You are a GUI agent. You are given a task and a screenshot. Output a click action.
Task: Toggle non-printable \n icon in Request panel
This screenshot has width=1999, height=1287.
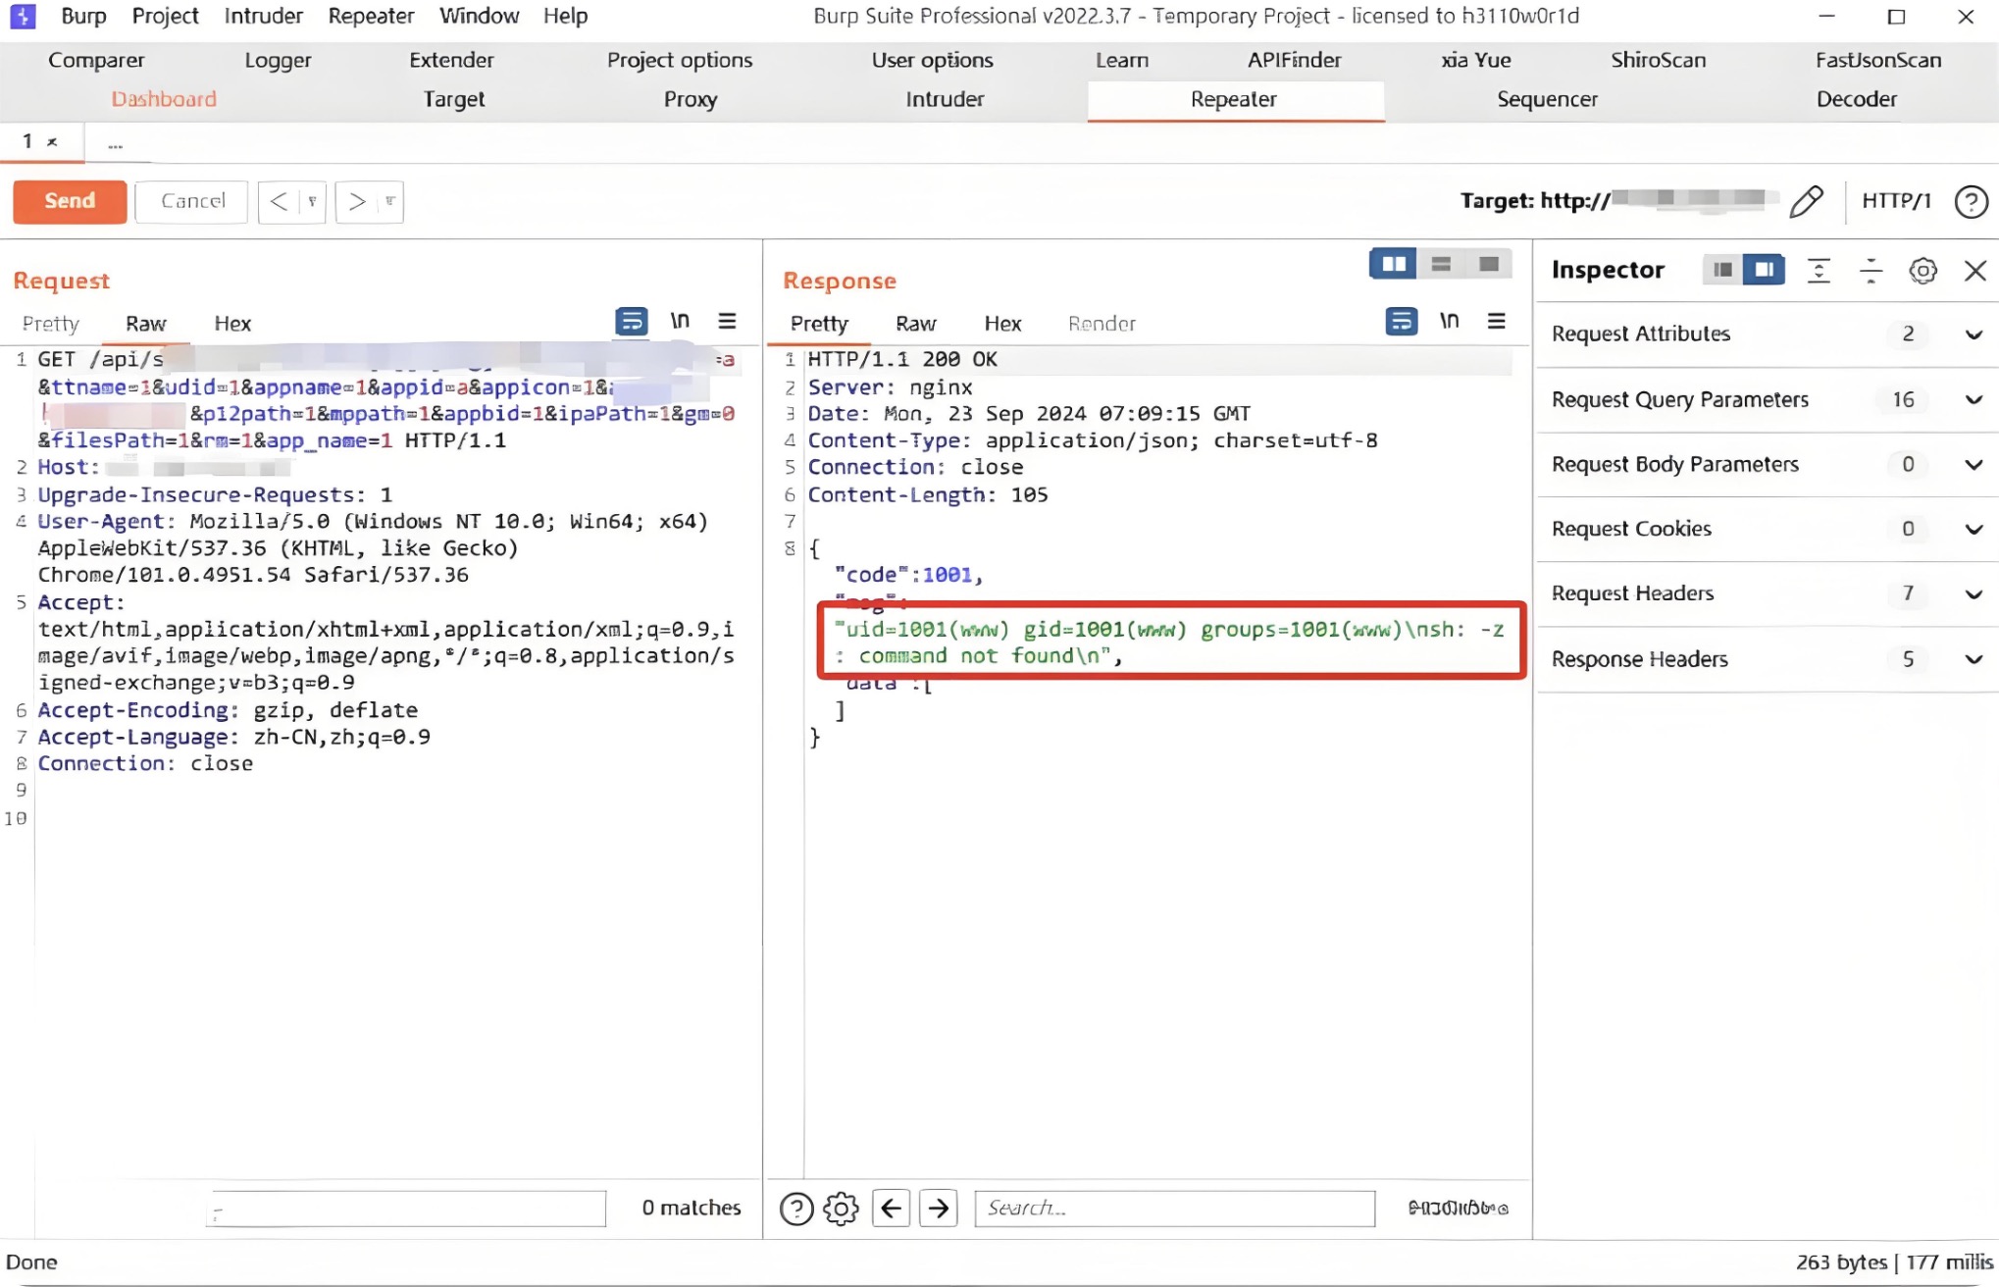(x=680, y=321)
